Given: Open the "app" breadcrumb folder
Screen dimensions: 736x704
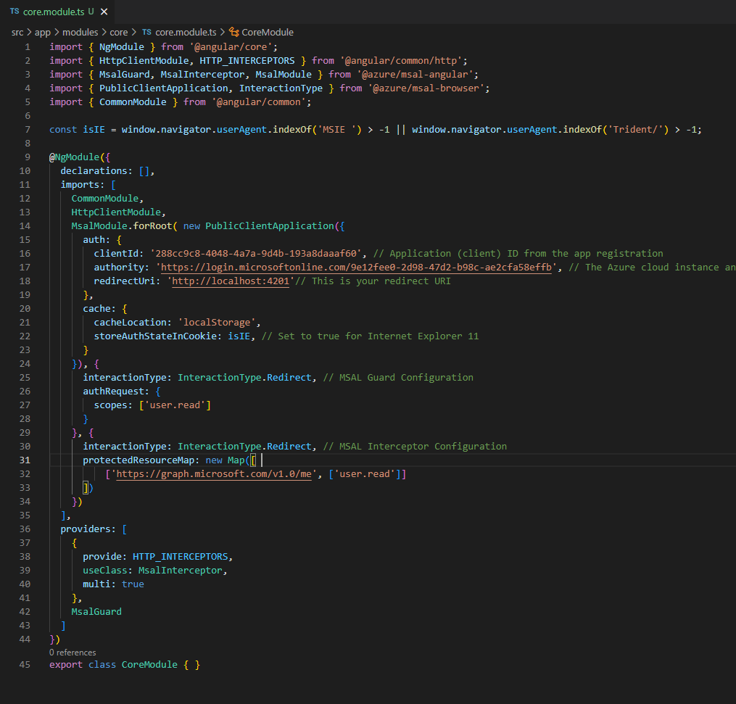Looking at the screenshot, I should click(43, 32).
